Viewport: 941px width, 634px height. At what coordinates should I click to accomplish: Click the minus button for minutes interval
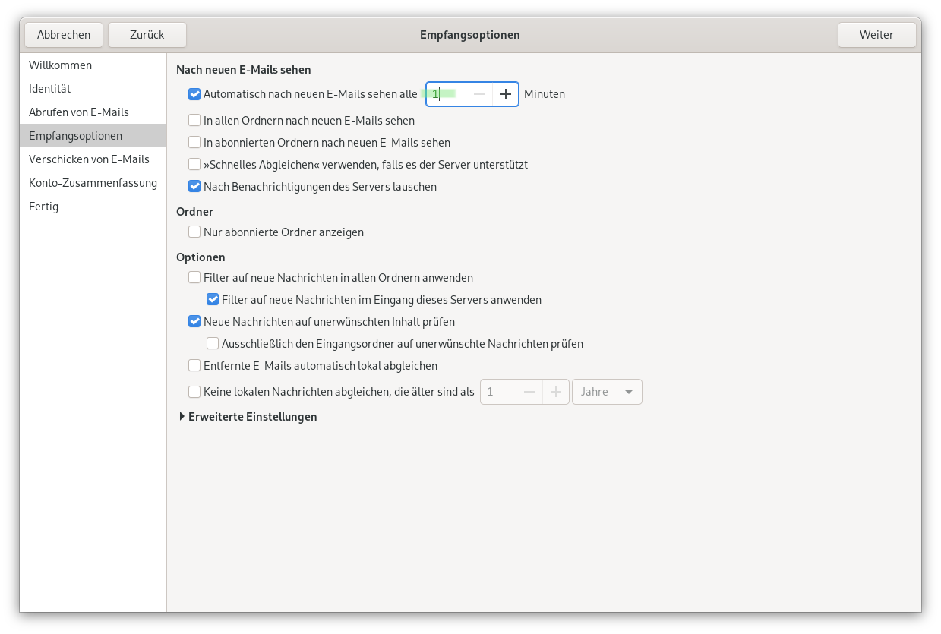click(x=479, y=94)
